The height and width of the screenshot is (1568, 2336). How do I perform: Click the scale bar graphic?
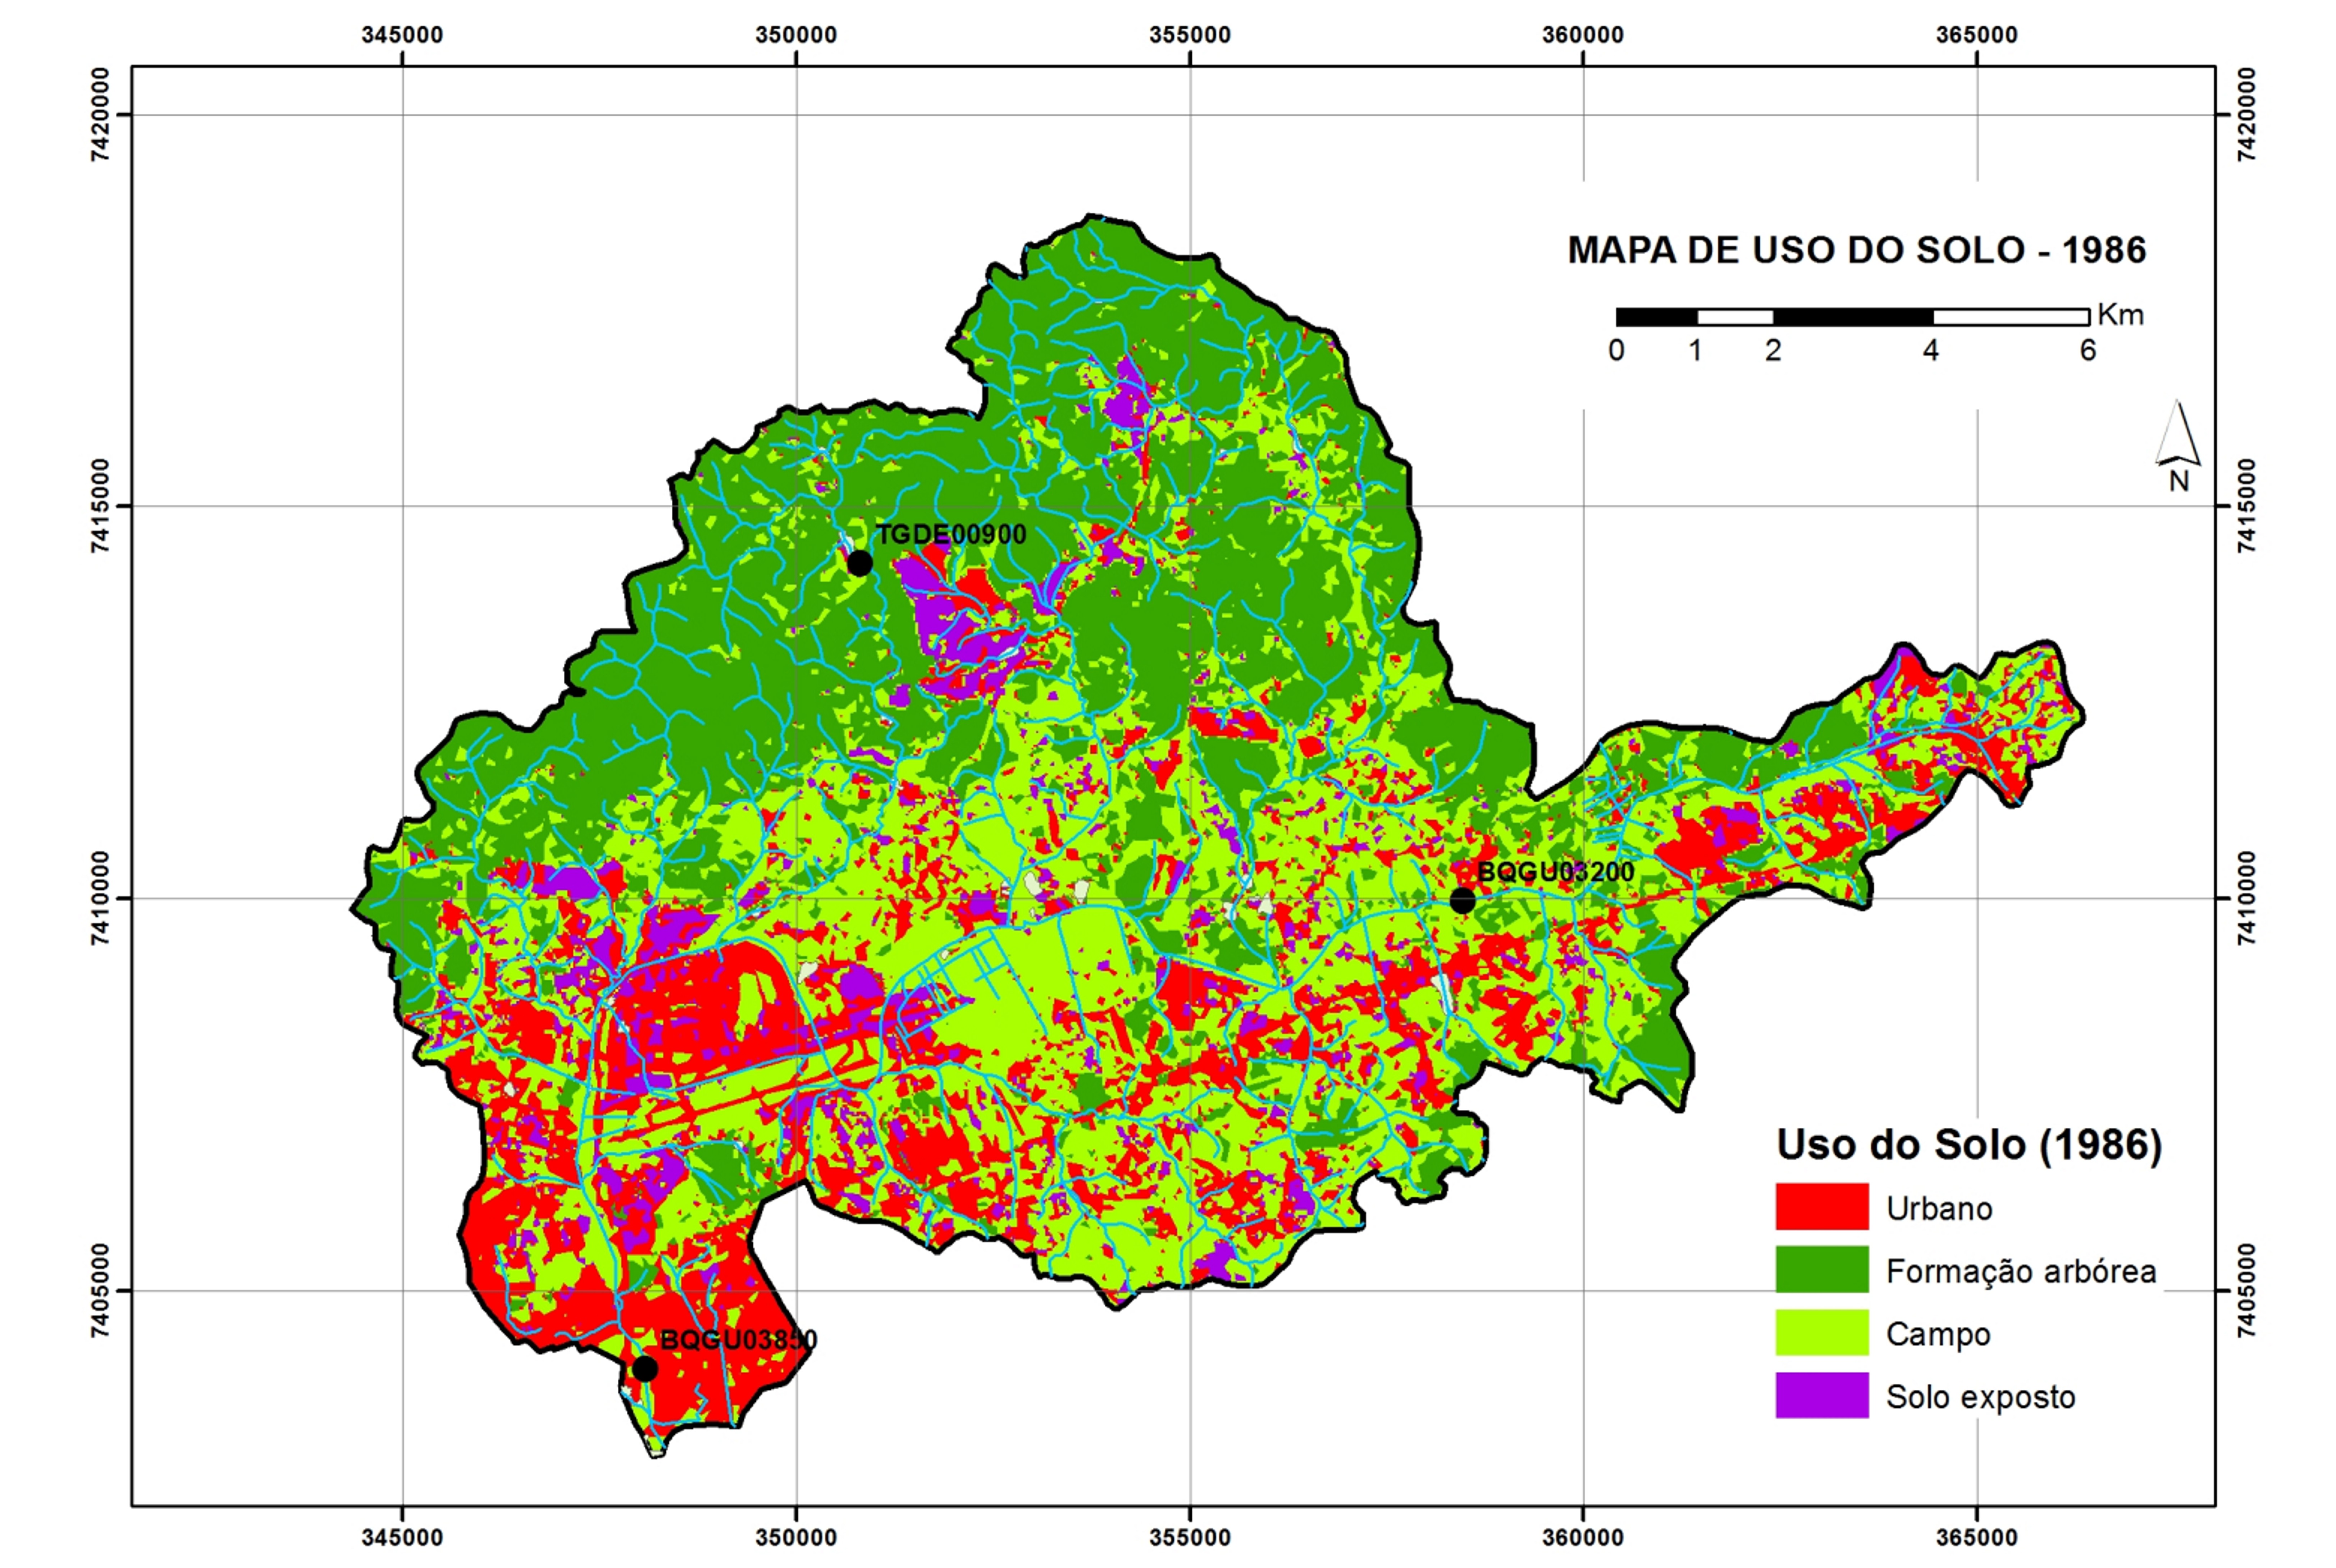(1852, 317)
